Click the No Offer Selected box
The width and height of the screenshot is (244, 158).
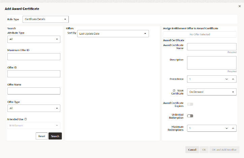(200, 34)
